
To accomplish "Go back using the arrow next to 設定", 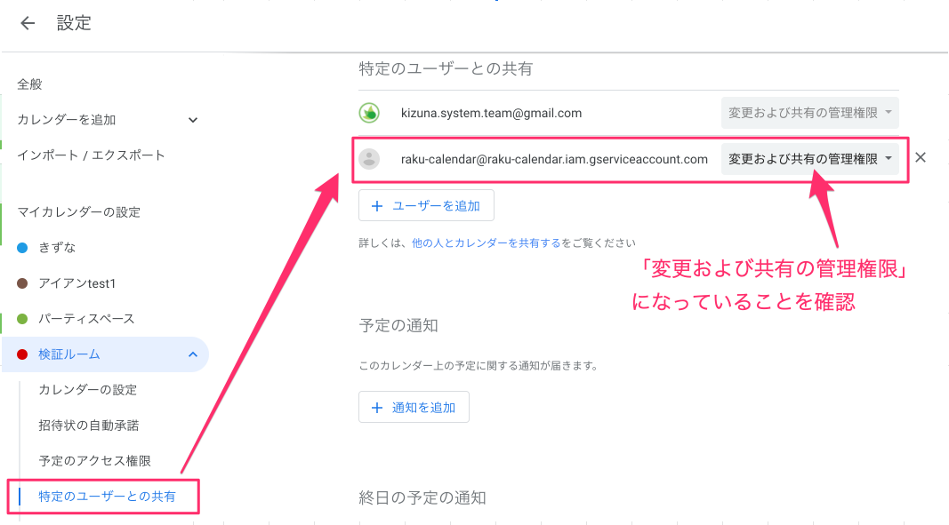I will click(28, 24).
